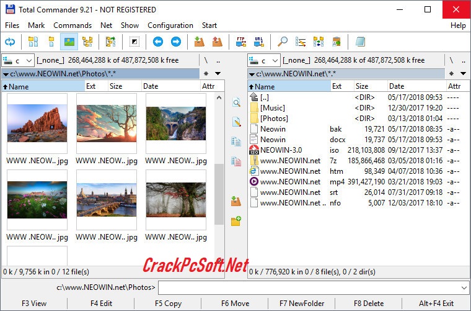471x311 pixels.
Task: Go back with blue left arrow
Action: click(x=158, y=42)
